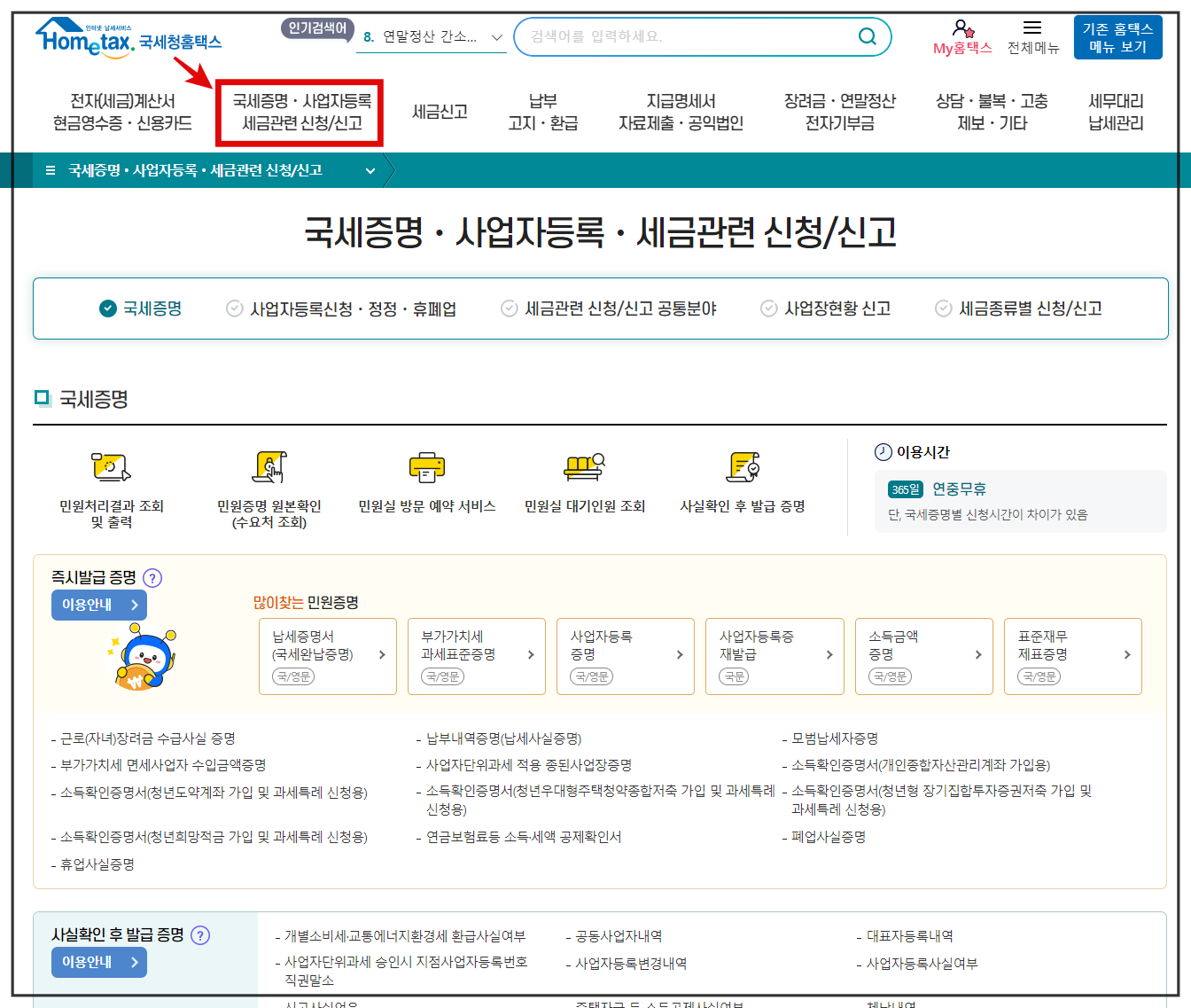Viewport: 1191px width, 1008px height.
Task: Expand the teal breadcrumb navigation chevron
Action: click(x=370, y=170)
